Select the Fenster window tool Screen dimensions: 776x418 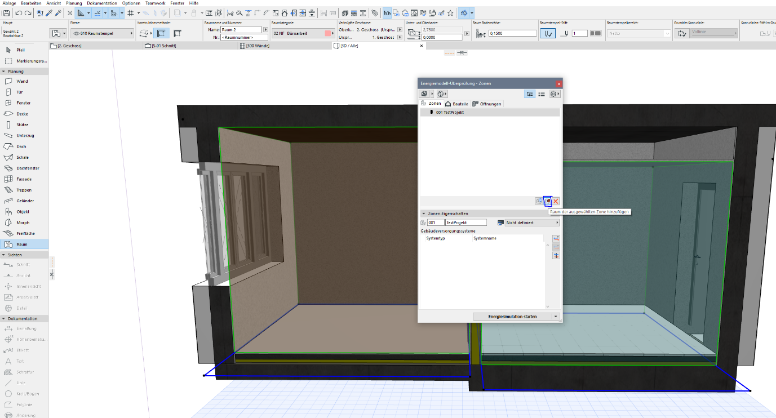(24, 103)
